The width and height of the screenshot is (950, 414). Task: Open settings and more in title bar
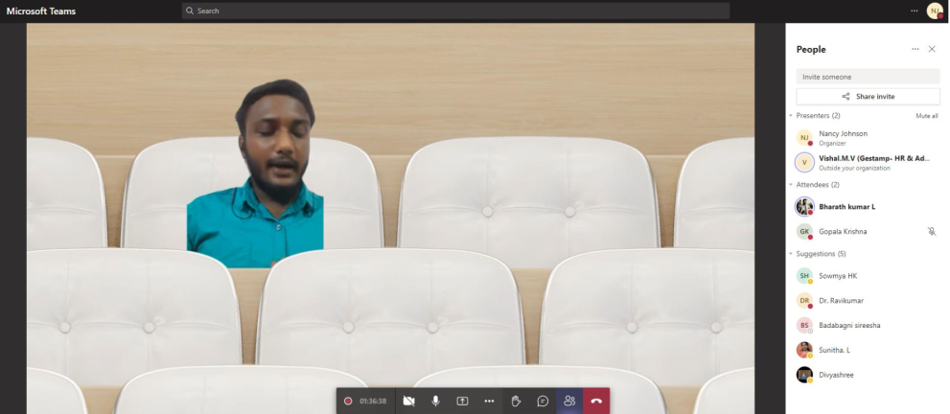click(915, 11)
